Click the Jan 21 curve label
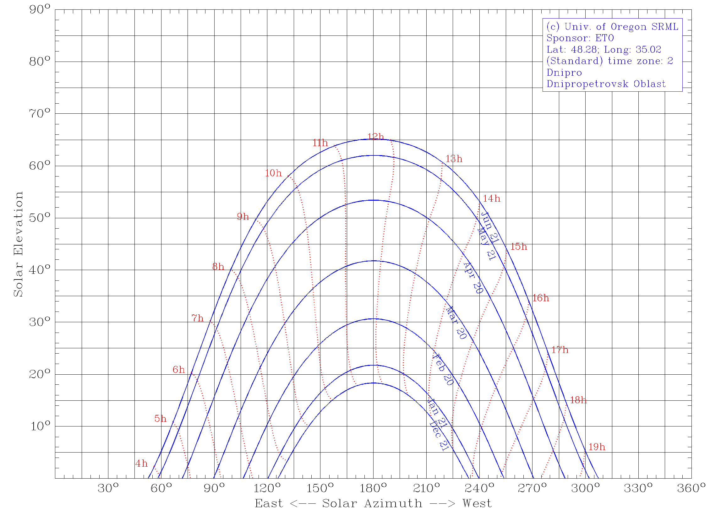Screen dimensions: 710x521 click(x=437, y=413)
